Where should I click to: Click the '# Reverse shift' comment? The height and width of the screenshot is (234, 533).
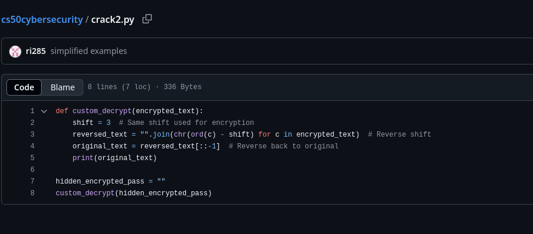click(x=399, y=135)
